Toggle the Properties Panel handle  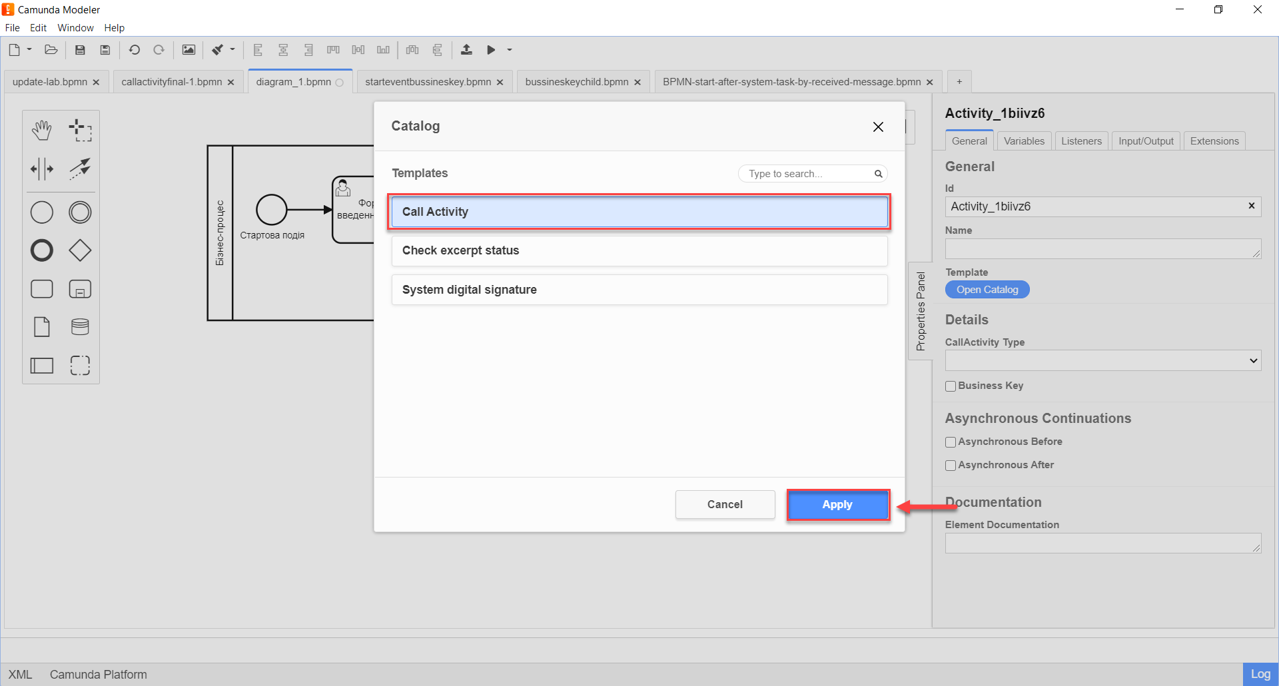click(921, 311)
